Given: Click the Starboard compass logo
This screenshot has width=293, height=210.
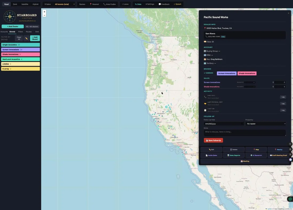Looking at the screenshot, I should [10, 17].
